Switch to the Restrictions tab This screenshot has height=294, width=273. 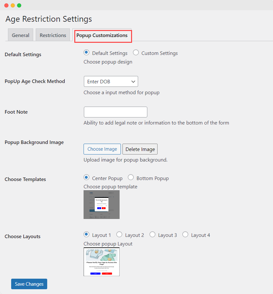tap(53, 35)
